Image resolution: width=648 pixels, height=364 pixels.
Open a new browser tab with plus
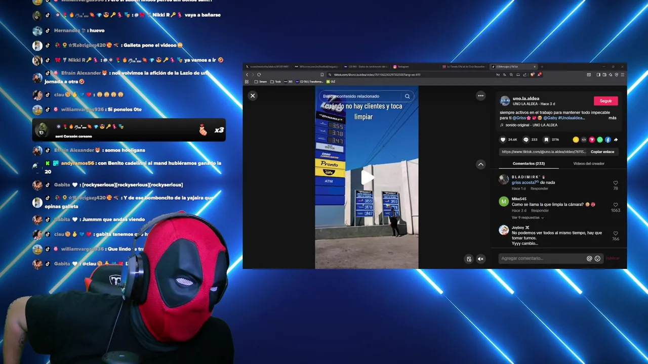pyautogui.click(x=542, y=67)
